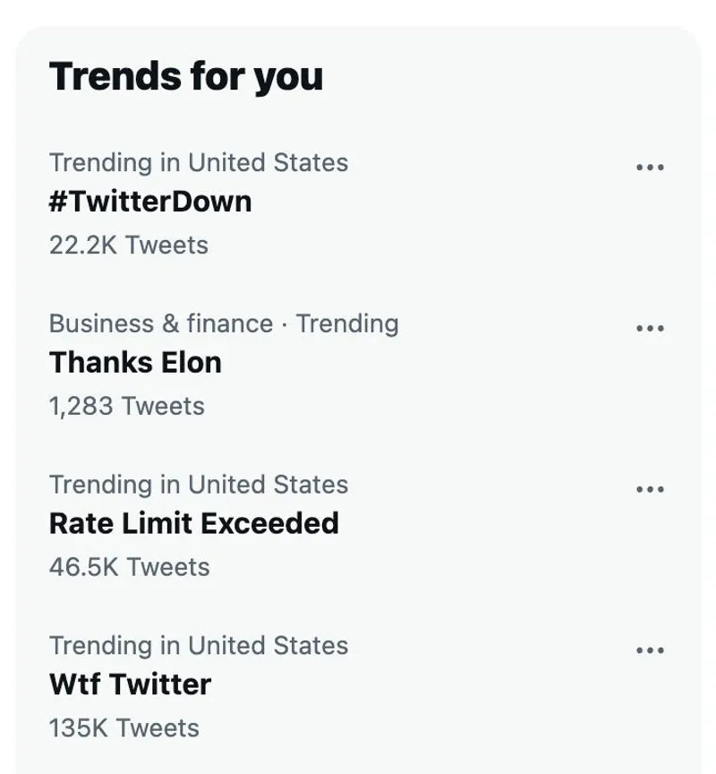The width and height of the screenshot is (716, 774).
Task: Select the Wtf Twitter trending topic
Action: click(x=130, y=684)
